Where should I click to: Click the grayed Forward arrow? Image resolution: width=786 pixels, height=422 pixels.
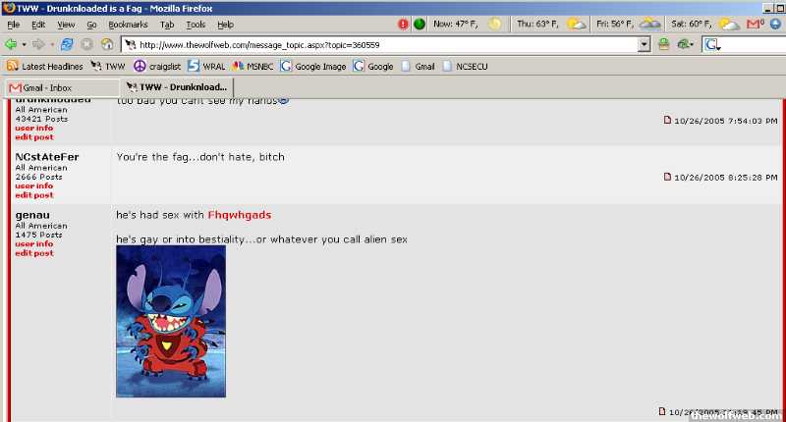[x=38, y=44]
